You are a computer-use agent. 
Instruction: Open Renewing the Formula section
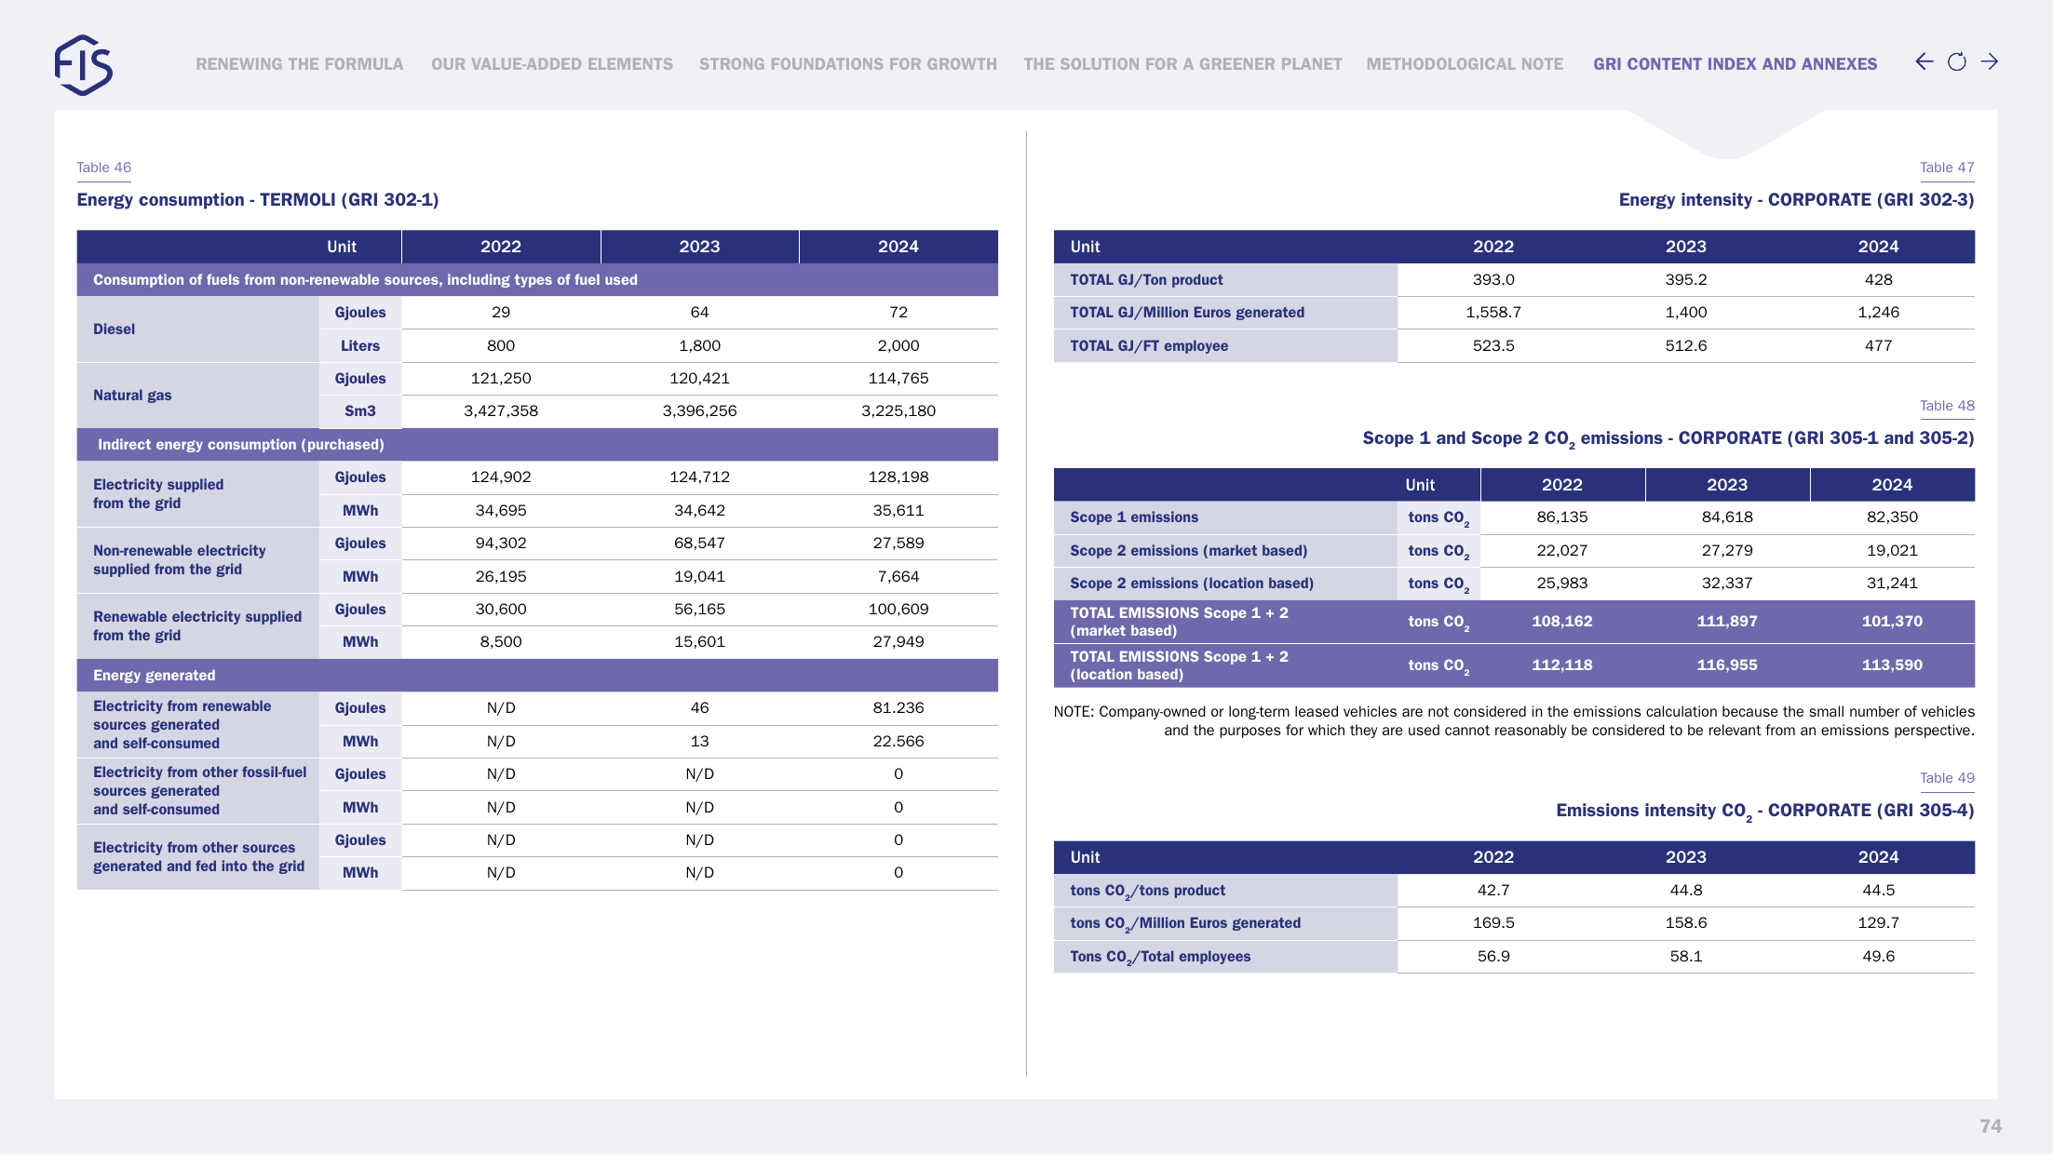[x=300, y=64]
